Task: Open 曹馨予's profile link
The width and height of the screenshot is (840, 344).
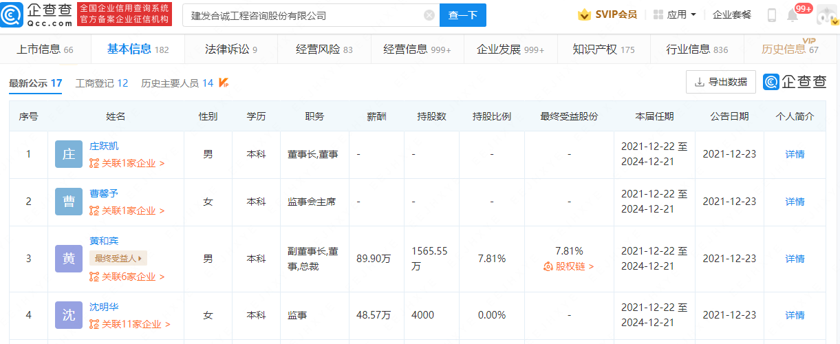Action: (104, 193)
